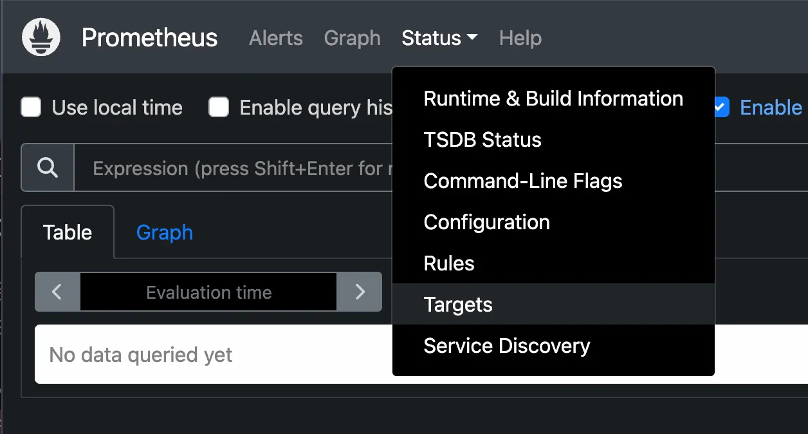Open the Alerts page link

click(x=275, y=38)
